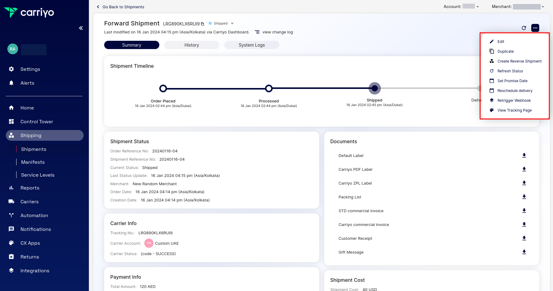Download the Gift Message document
The image size is (553, 291).
click(x=524, y=252)
